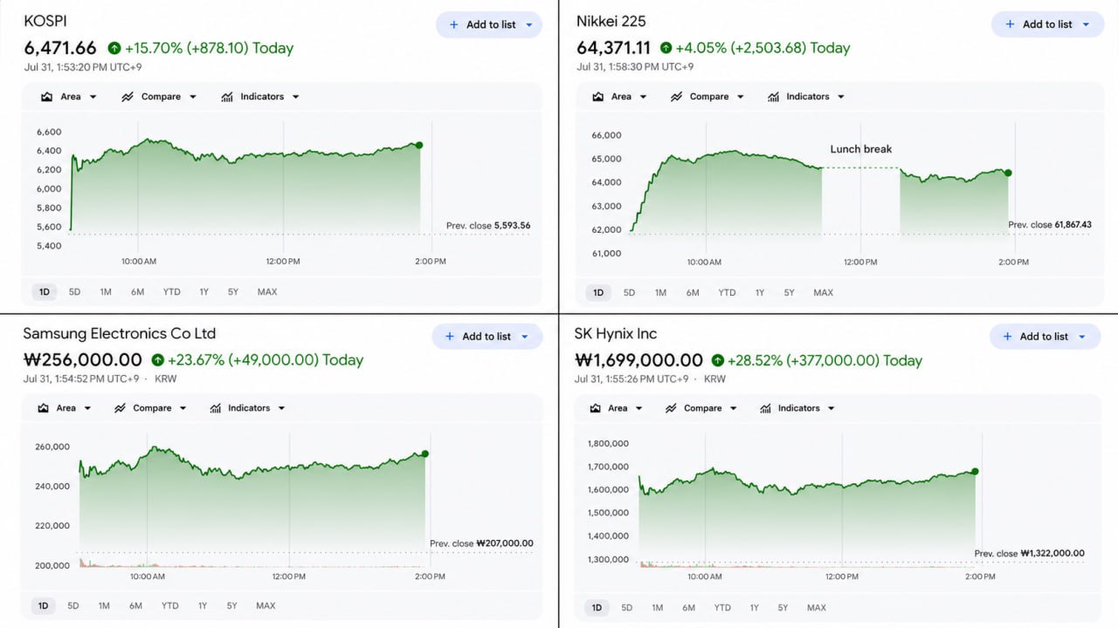Viewport: 1118px width, 628px height.
Task: Click the SK Hynix price ₩1,699,000.00
Action: (x=638, y=360)
